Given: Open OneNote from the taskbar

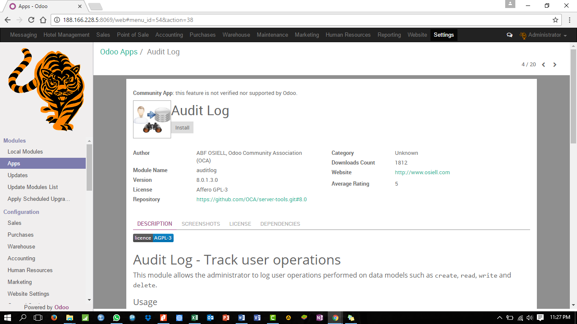Looking at the screenshot, I should pos(320,318).
